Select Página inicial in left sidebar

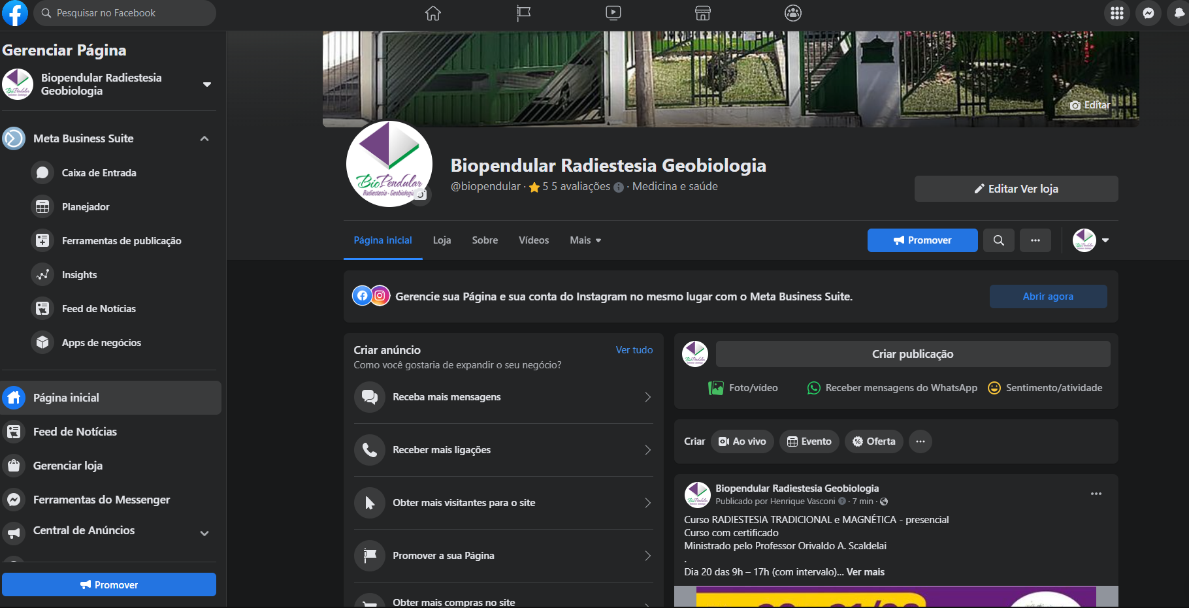[111, 398]
